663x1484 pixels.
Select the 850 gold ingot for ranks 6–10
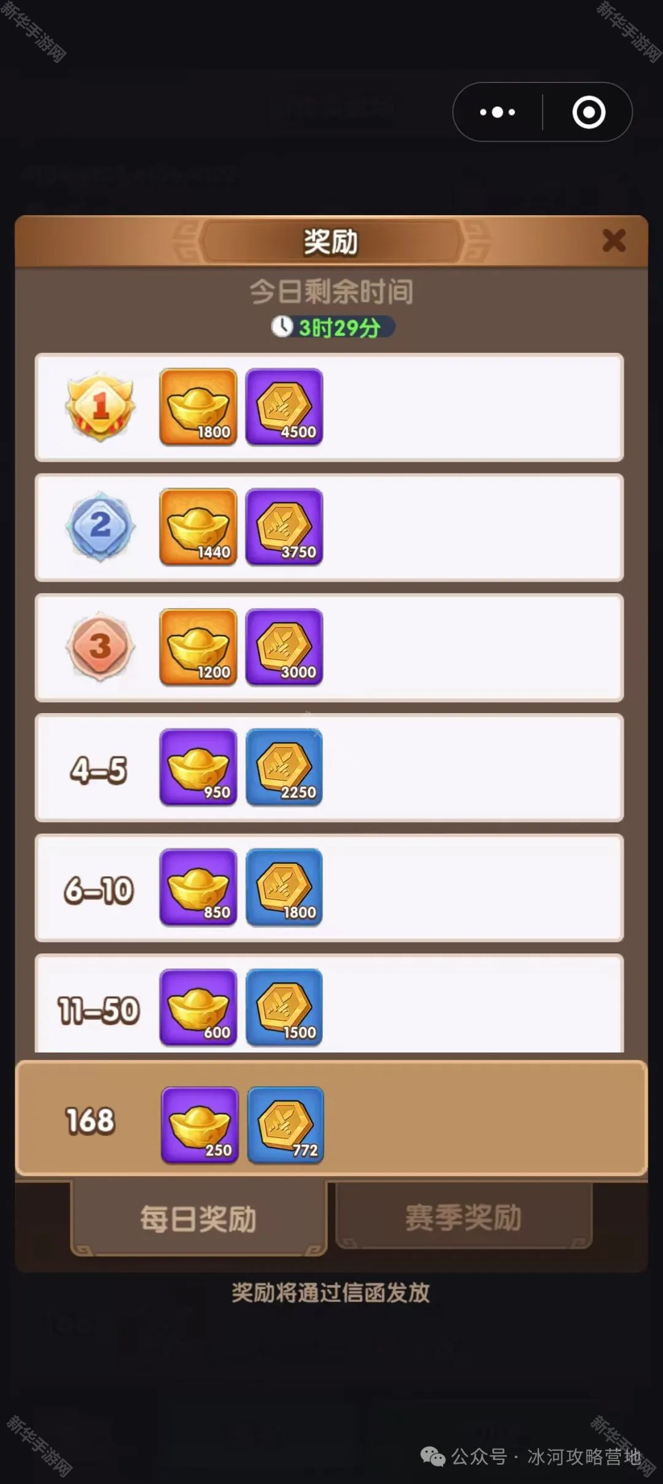[198, 887]
